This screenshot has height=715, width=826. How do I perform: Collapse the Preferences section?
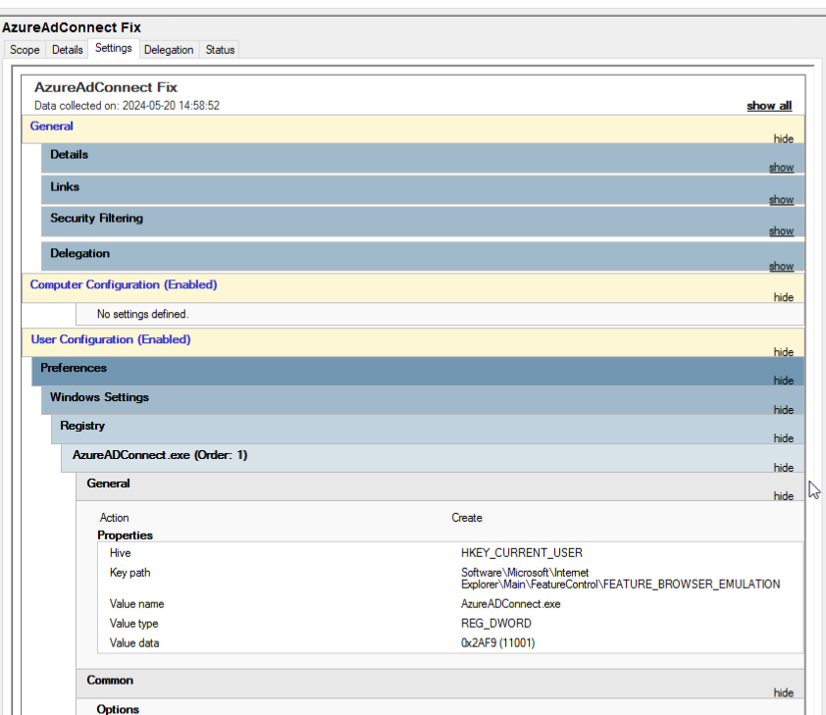pyautogui.click(x=783, y=381)
